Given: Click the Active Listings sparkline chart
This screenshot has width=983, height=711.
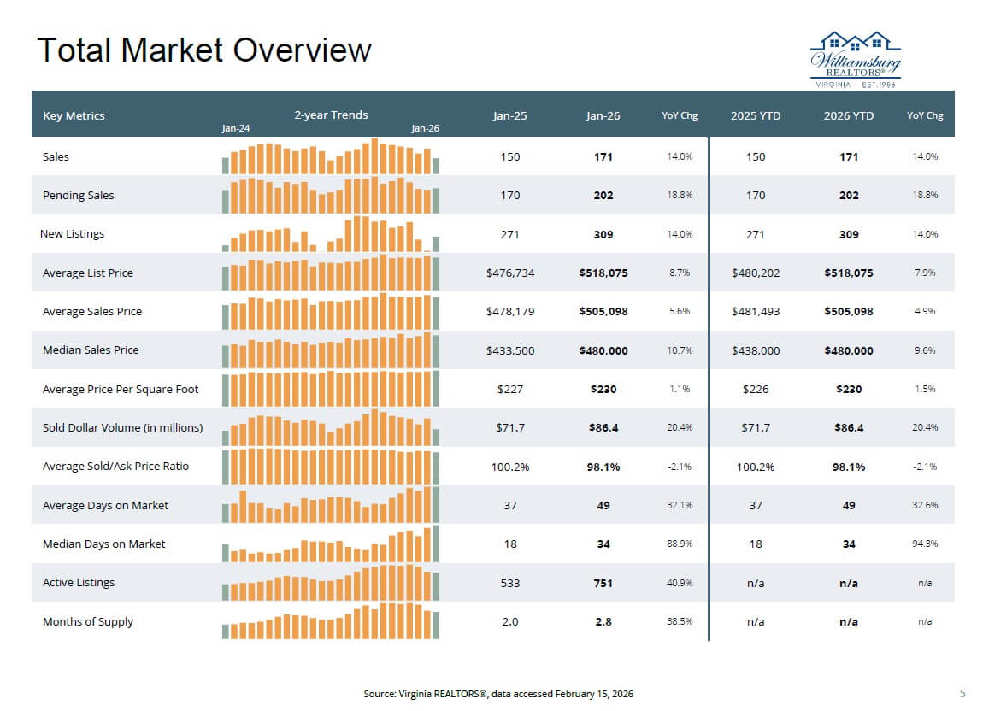Looking at the screenshot, I should click(x=329, y=583).
